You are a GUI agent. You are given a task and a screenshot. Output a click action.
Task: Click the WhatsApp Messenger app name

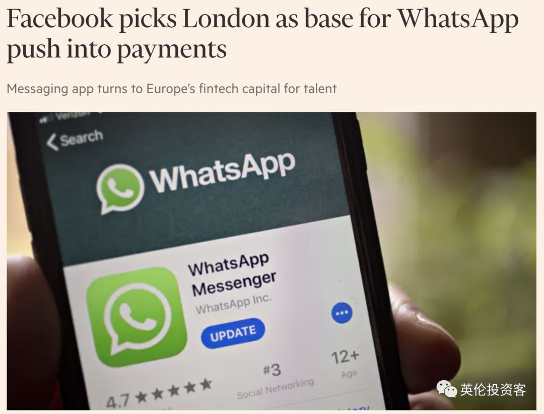click(232, 274)
